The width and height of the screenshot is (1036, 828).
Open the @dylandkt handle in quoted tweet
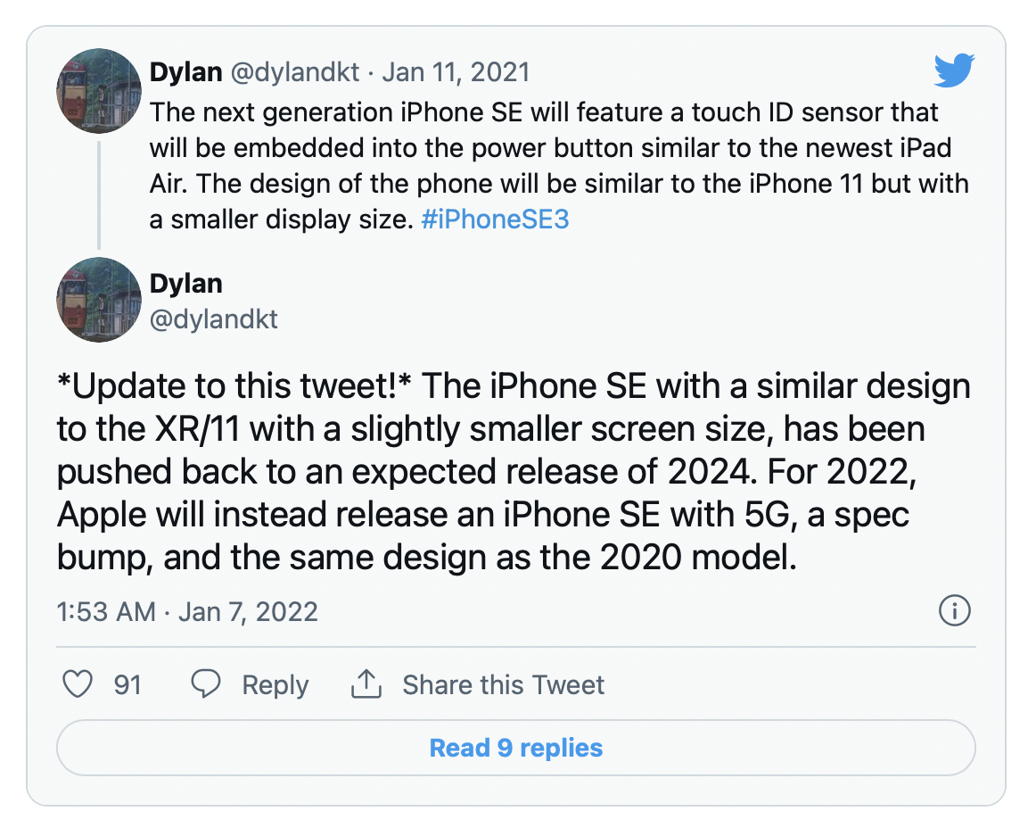coord(295,72)
